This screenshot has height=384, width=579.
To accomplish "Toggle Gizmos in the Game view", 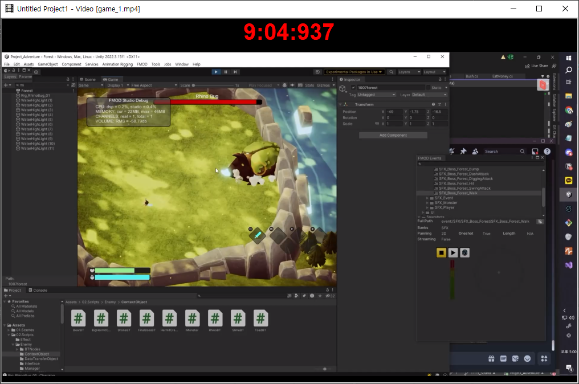I will pos(323,85).
